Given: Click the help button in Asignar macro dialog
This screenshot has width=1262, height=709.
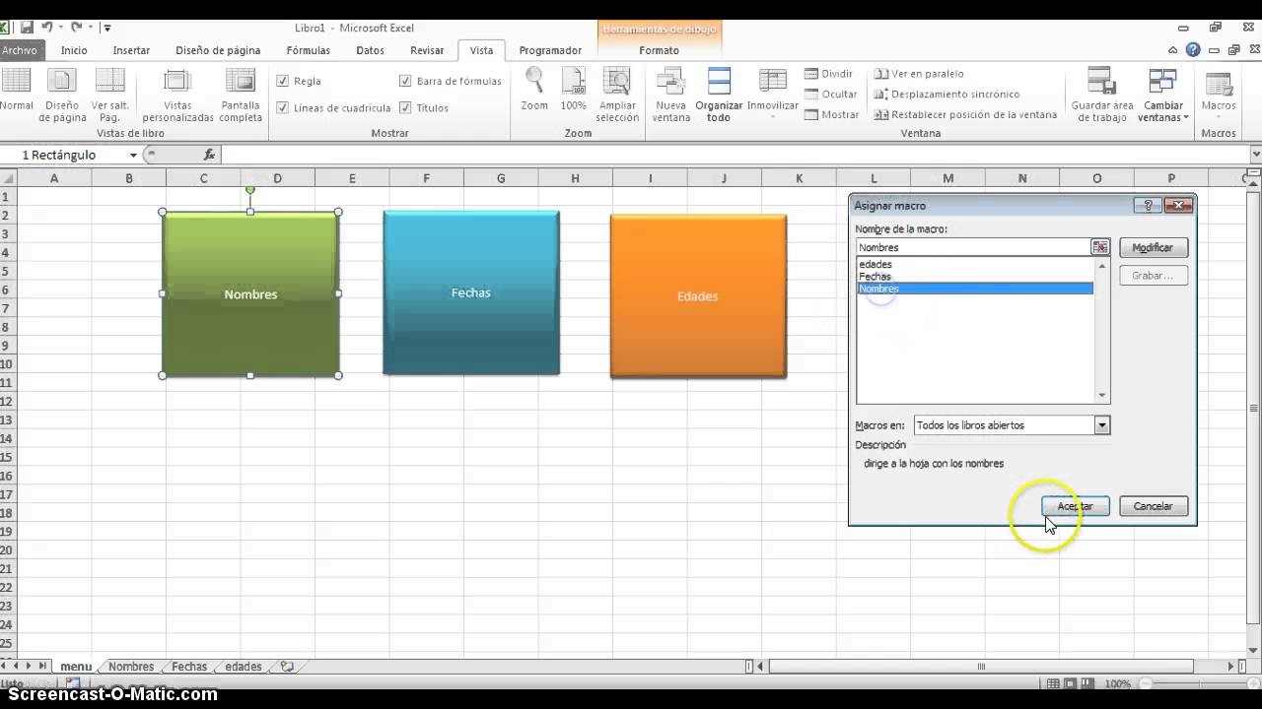Looking at the screenshot, I should tap(1147, 206).
